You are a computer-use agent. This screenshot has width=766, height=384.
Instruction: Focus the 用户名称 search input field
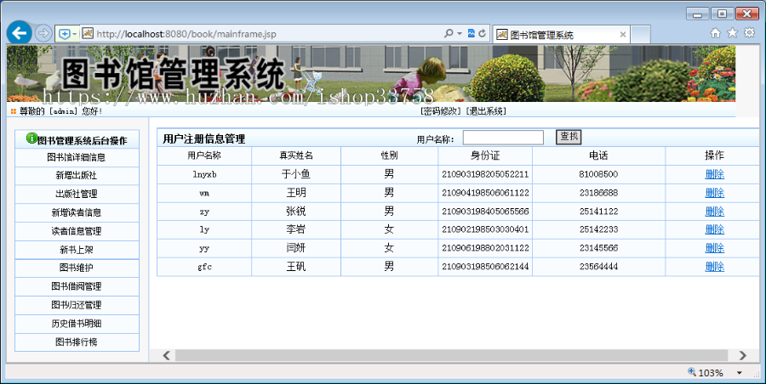pyautogui.click(x=503, y=138)
